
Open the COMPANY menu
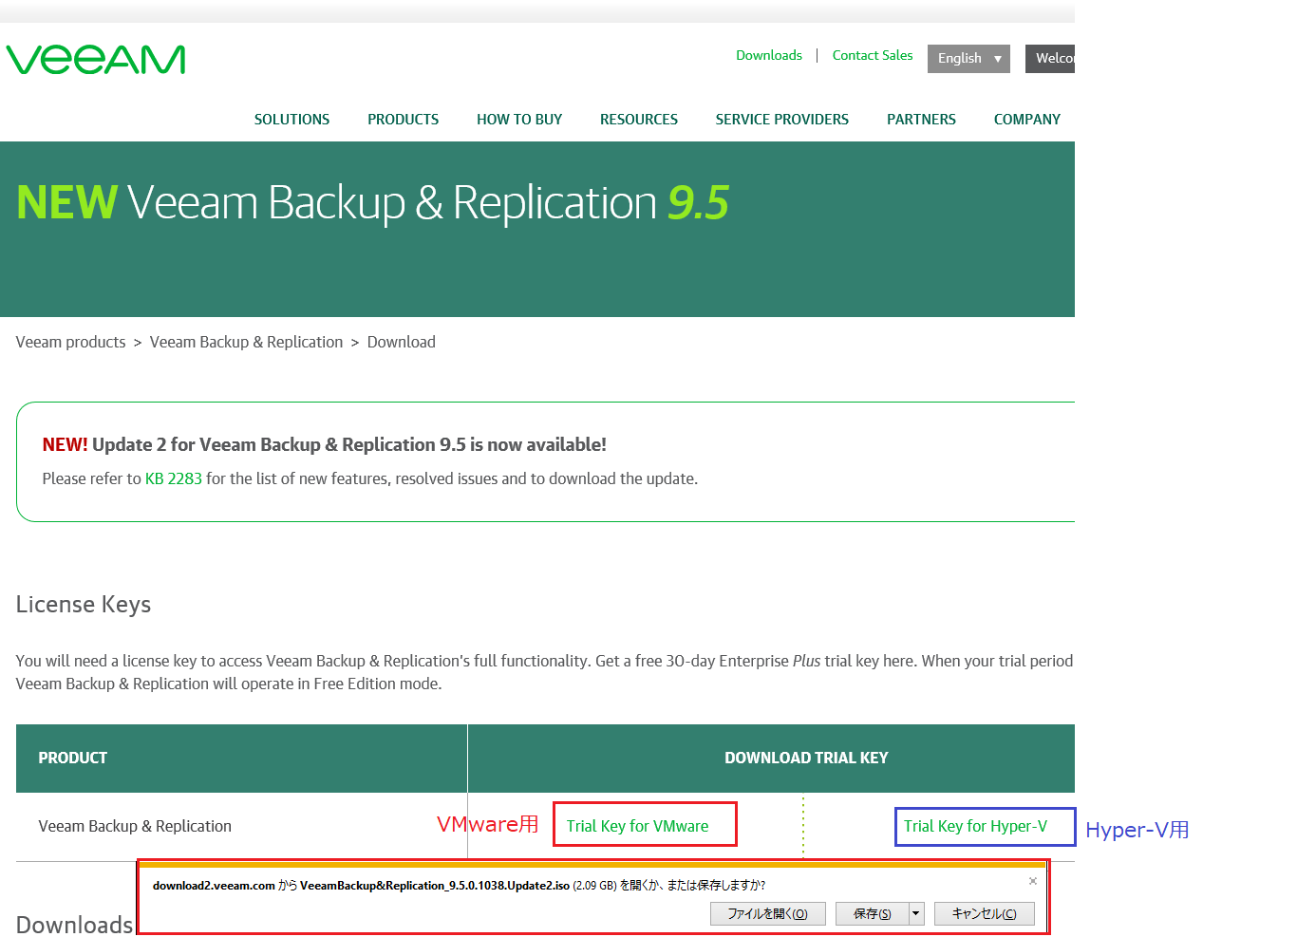click(1027, 120)
